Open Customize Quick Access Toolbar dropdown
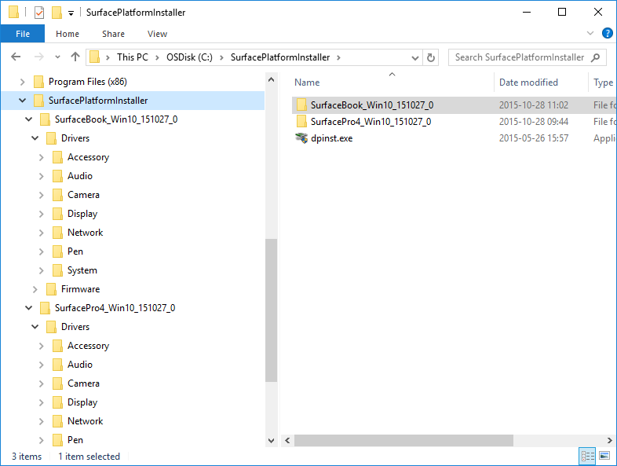Viewport: 617px width, 466px height. click(71, 13)
